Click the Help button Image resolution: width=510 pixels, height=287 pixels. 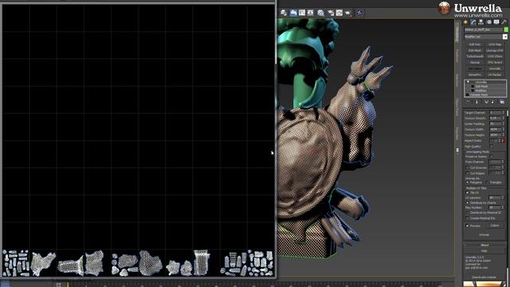[x=484, y=251]
